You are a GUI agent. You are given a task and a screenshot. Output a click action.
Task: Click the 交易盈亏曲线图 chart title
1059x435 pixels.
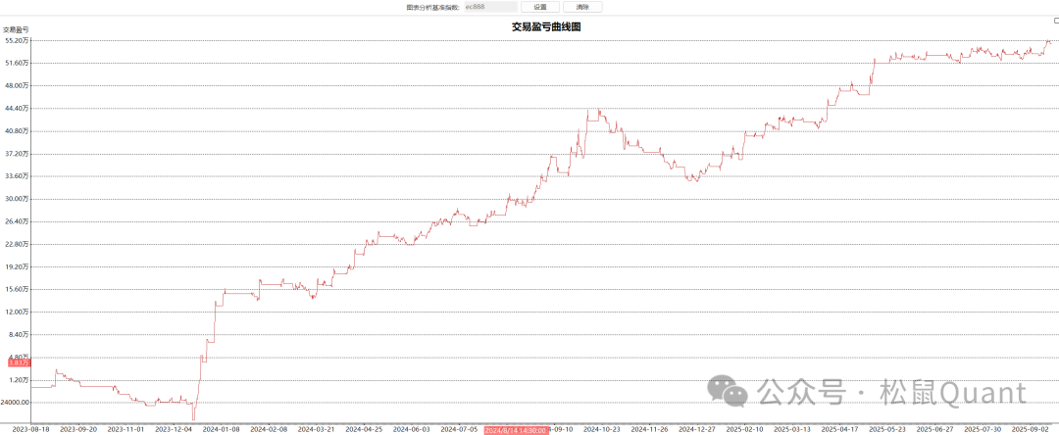tap(546, 27)
